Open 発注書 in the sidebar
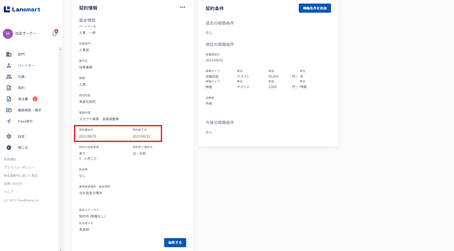This screenshot has width=454, height=251. [23, 99]
